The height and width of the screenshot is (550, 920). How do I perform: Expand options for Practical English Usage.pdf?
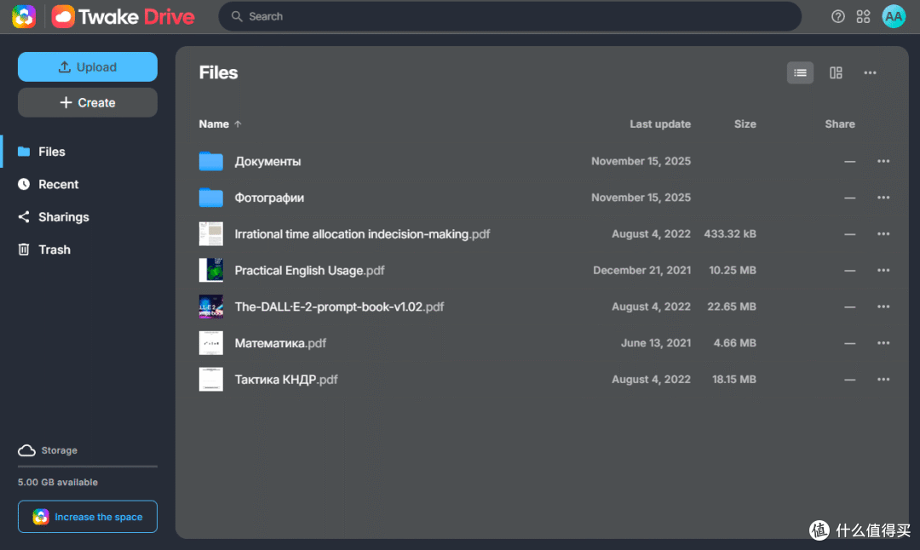point(883,270)
